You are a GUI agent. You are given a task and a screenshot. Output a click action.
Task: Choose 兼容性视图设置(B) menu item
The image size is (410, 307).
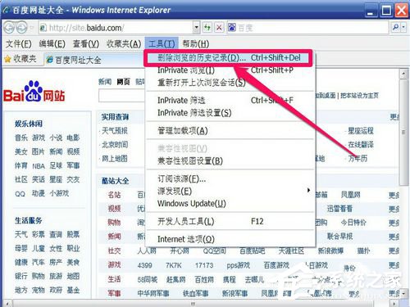[230, 161]
